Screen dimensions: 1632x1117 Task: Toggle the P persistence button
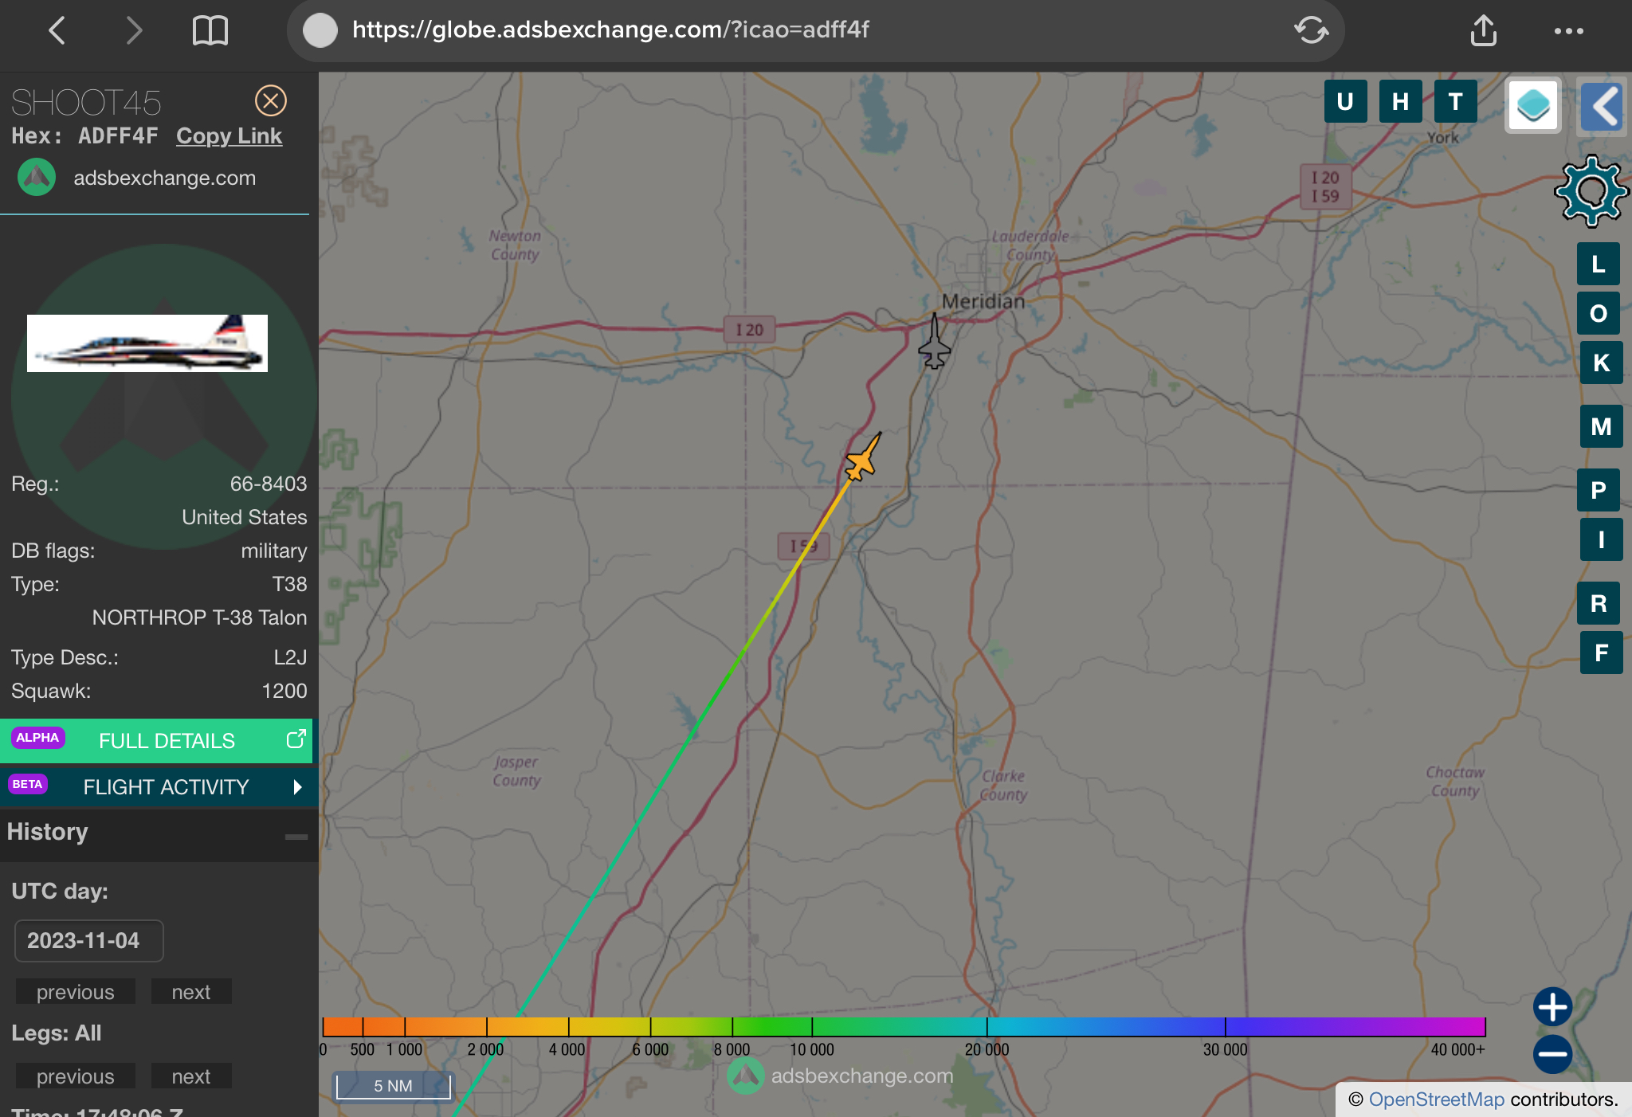pos(1599,491)
